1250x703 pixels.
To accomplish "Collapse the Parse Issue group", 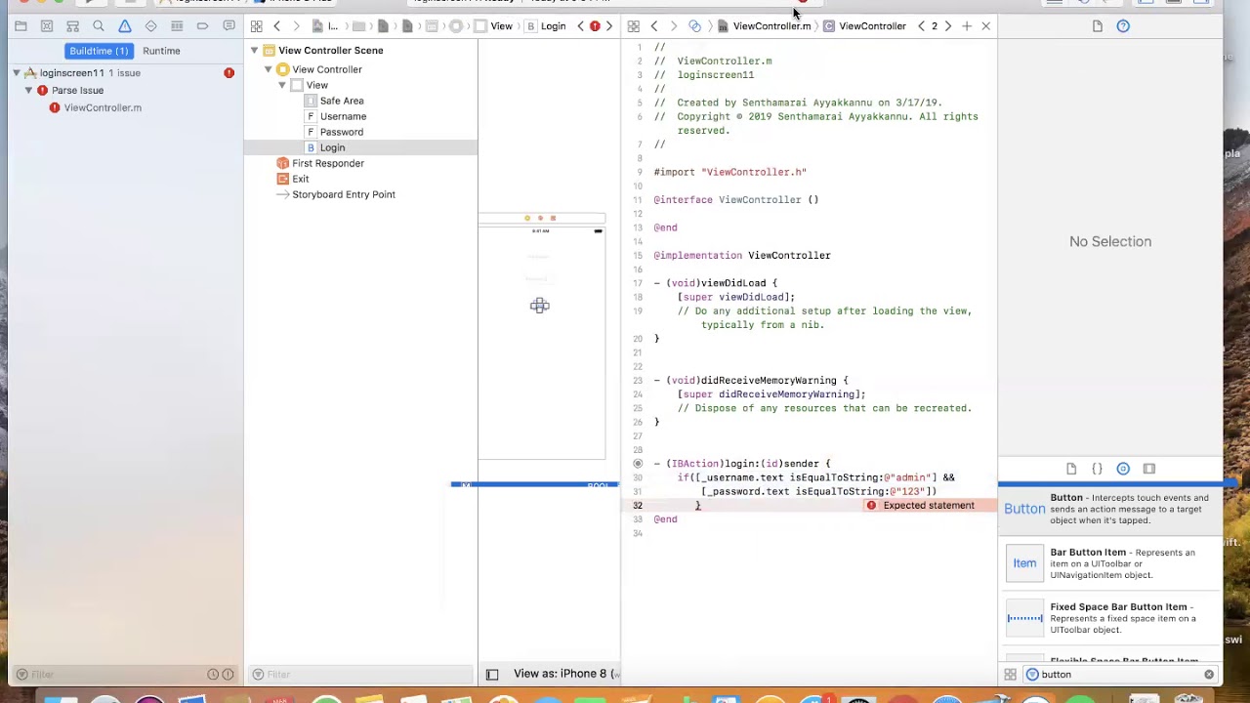I will coord(28,90).
